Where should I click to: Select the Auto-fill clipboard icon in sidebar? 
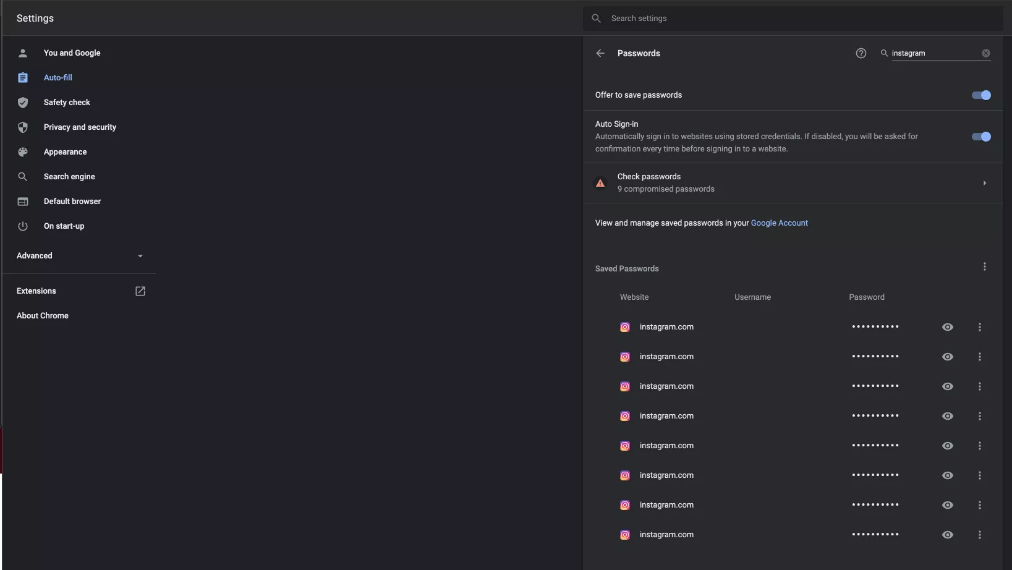coord(23,78)
